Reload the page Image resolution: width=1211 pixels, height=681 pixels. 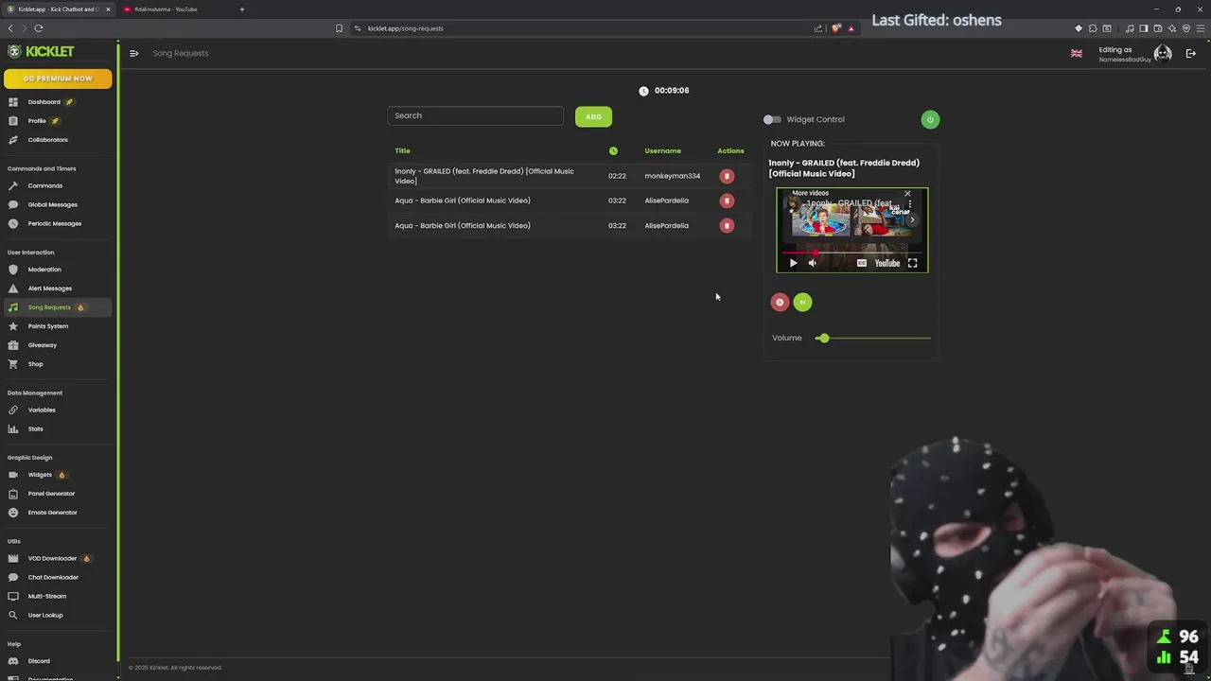click(39, 28)
